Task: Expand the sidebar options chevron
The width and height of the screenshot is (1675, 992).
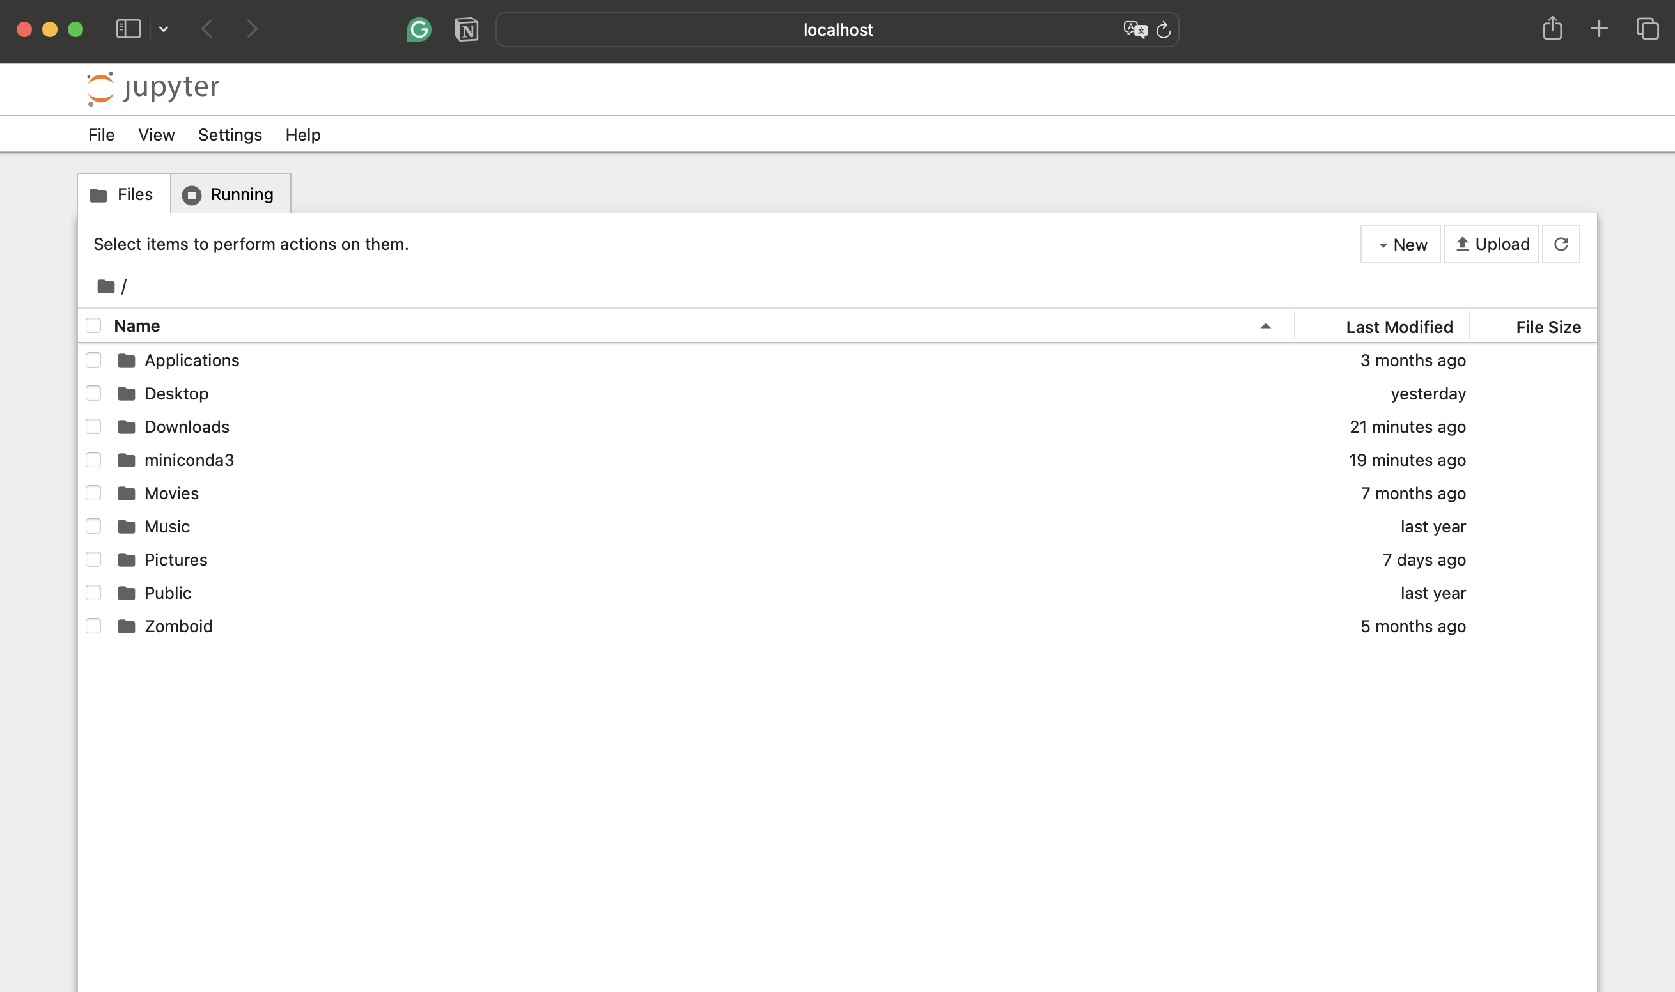Action: (164, 29)
